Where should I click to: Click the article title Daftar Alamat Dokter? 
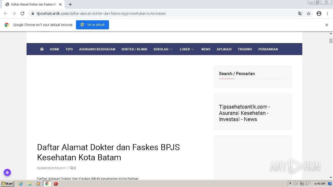coord(108,152)
